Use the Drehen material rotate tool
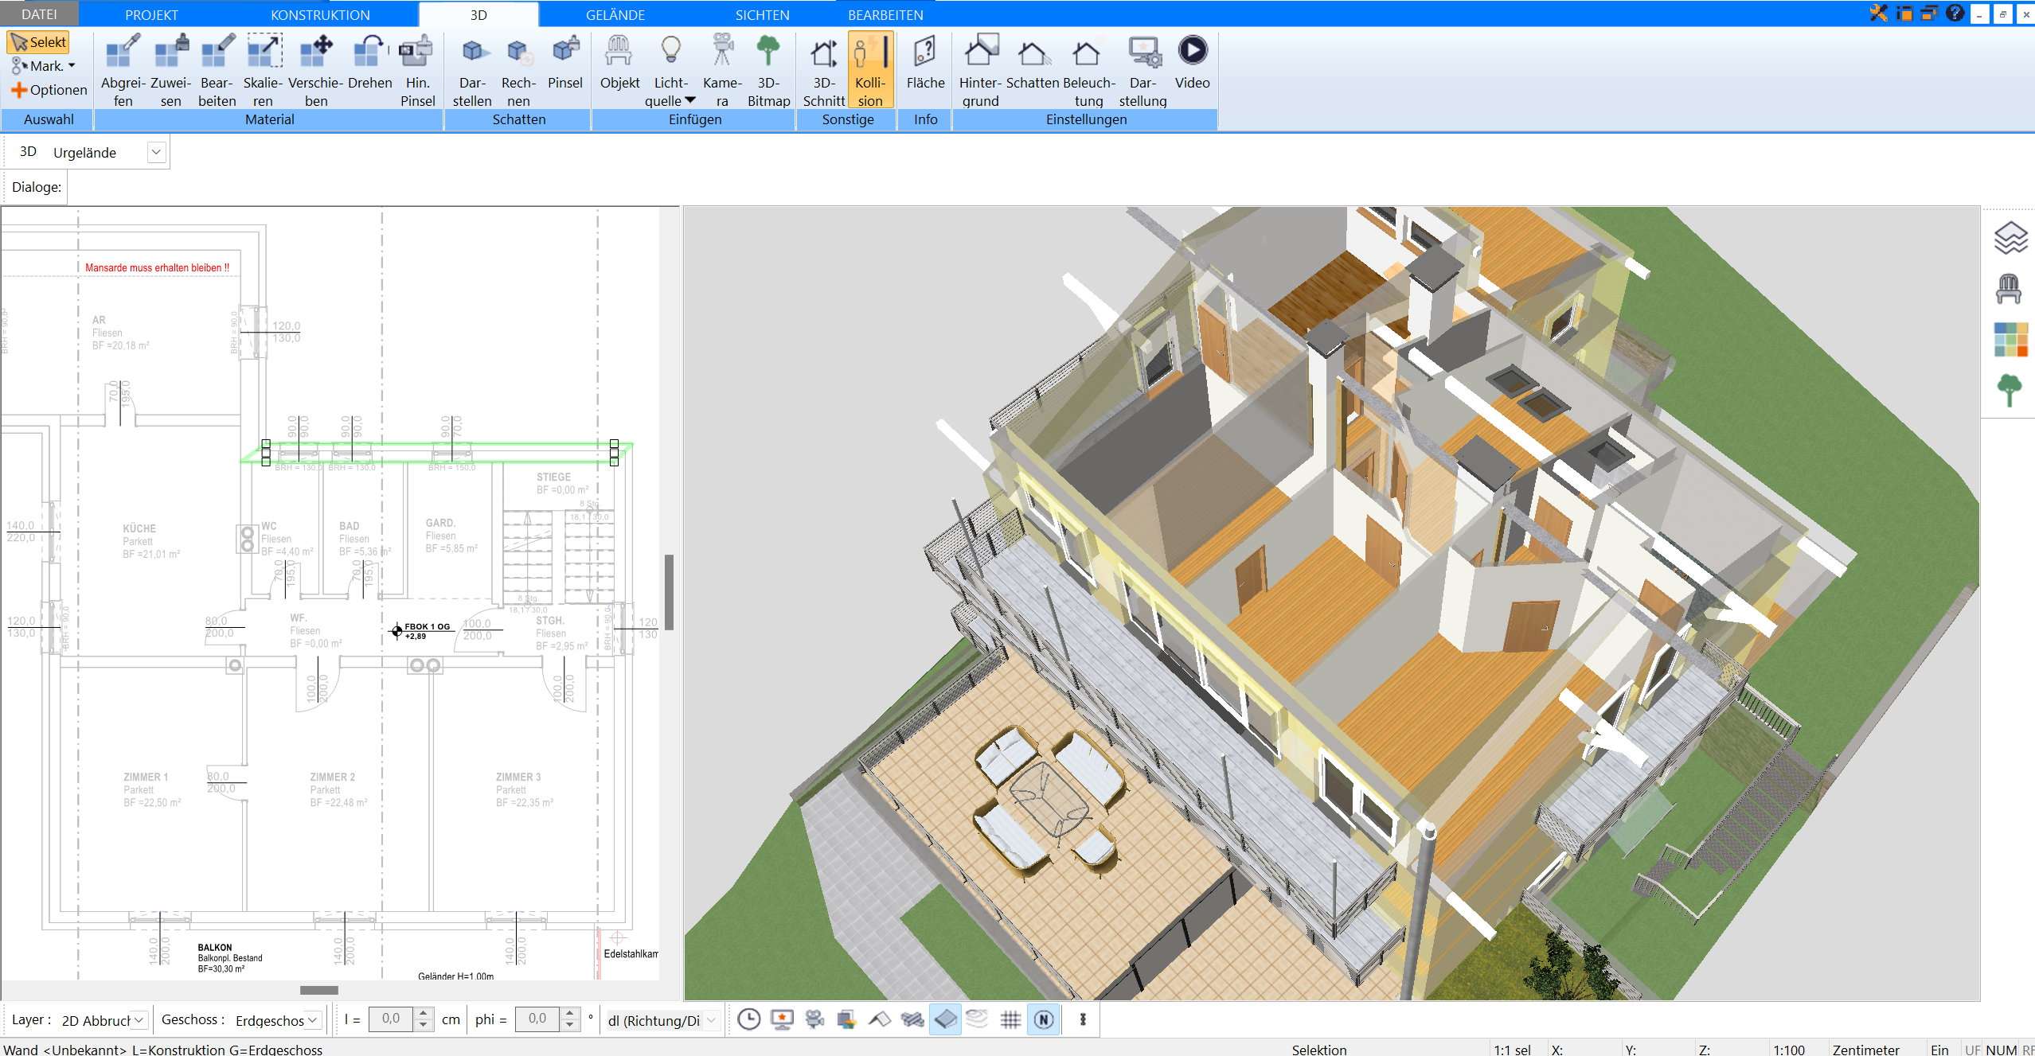The height and width of the screenshot is (1056, 2035). 369,62
